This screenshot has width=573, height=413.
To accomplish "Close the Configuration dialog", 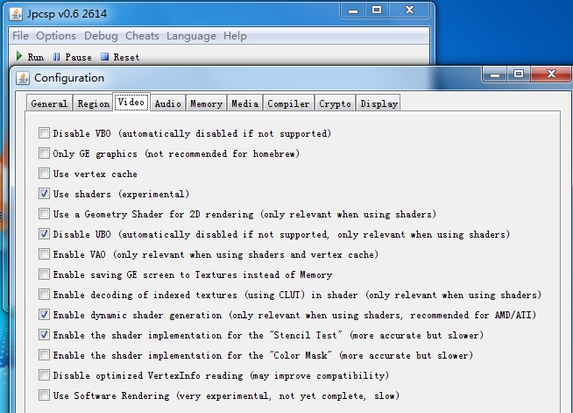I will (548, 75).
